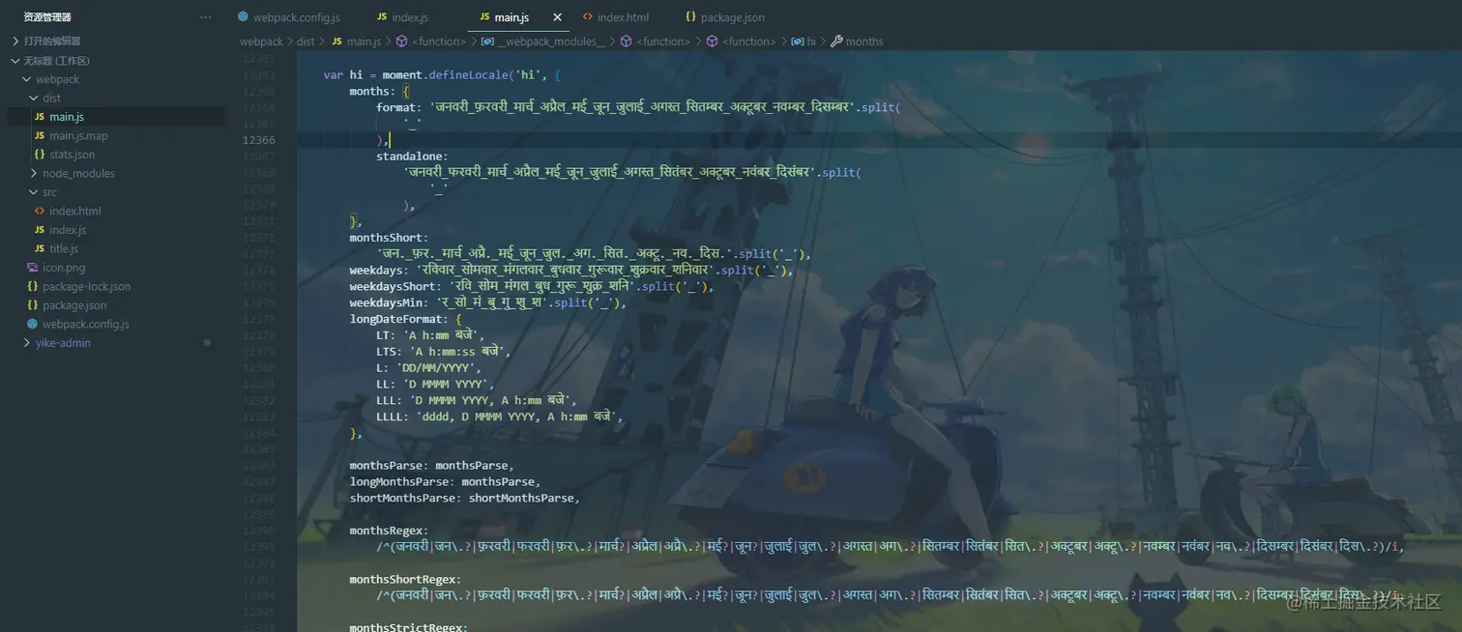Click the webpack icon beside explorer webpack.config.js

coord(33,324)
